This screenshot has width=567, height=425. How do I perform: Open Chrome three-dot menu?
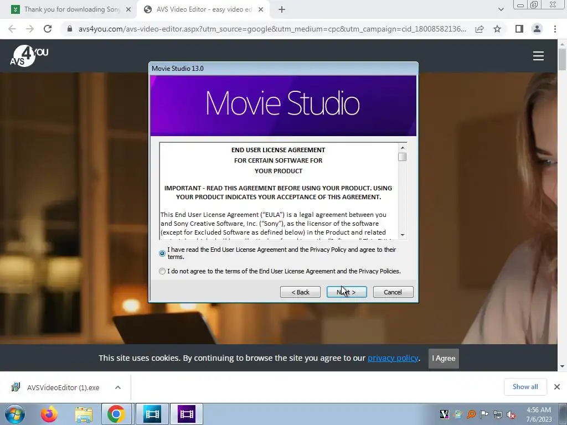[555, 29]
